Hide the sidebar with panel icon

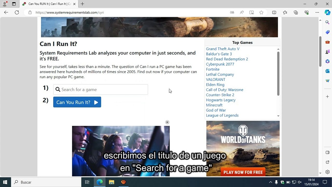(x=327, y=152)
